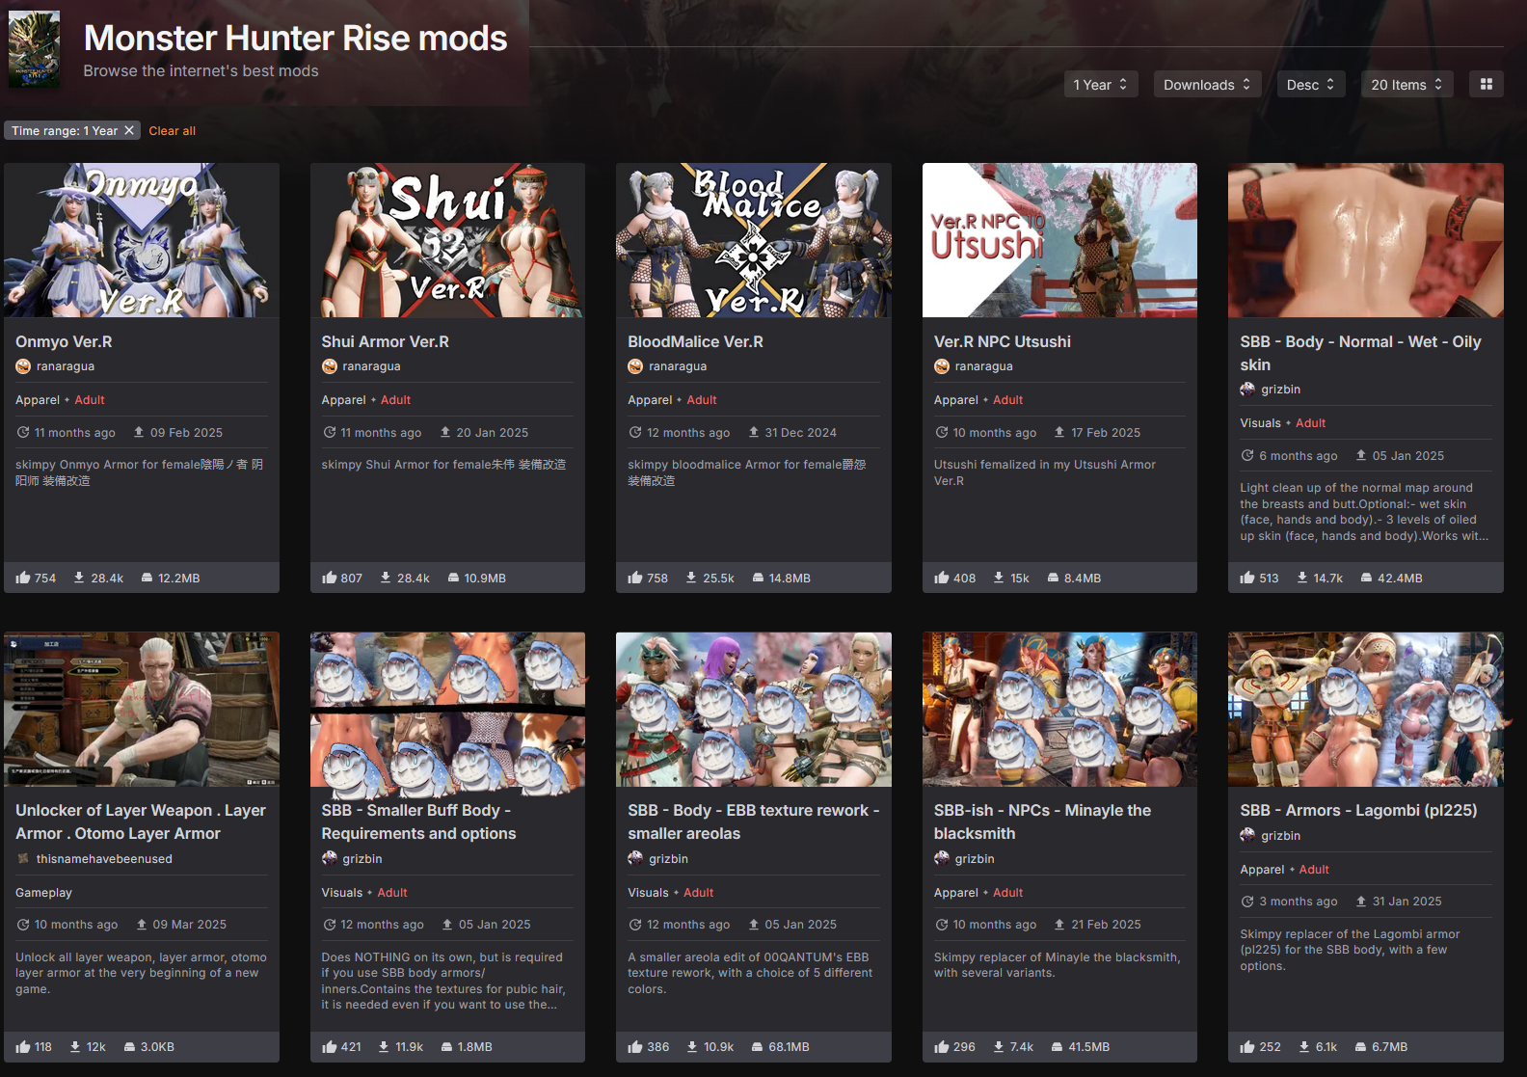The image size is (1527, 1077).
Task: Click the thumbs-up icon on Unlocker of Layer Weapon
Action: click(x=23, y=1046)
